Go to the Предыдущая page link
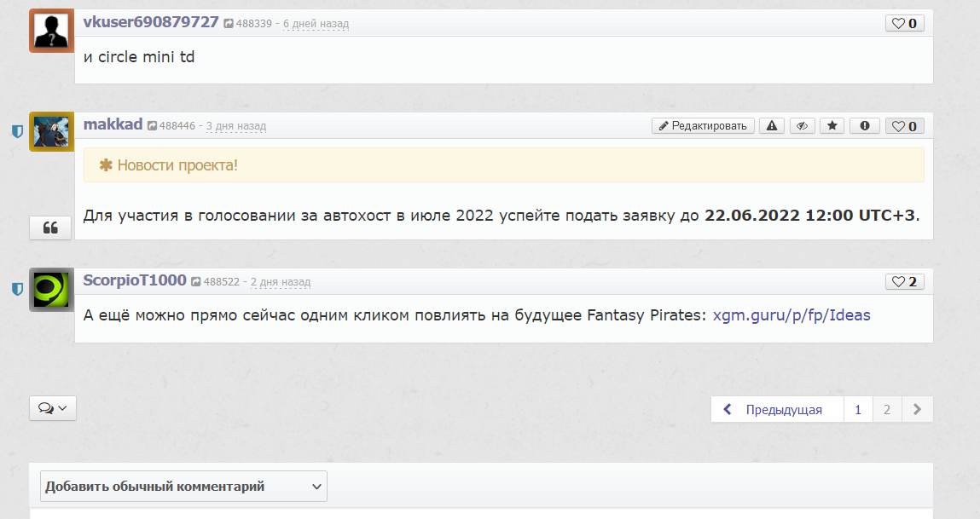This screenshot has width=980, height=519. coord(777,410)
